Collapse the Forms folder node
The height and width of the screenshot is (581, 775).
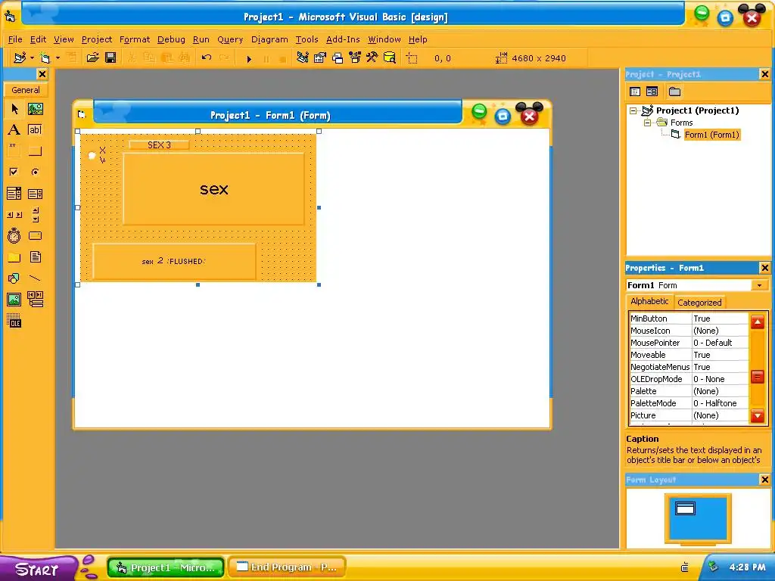(x=648, y=123)
